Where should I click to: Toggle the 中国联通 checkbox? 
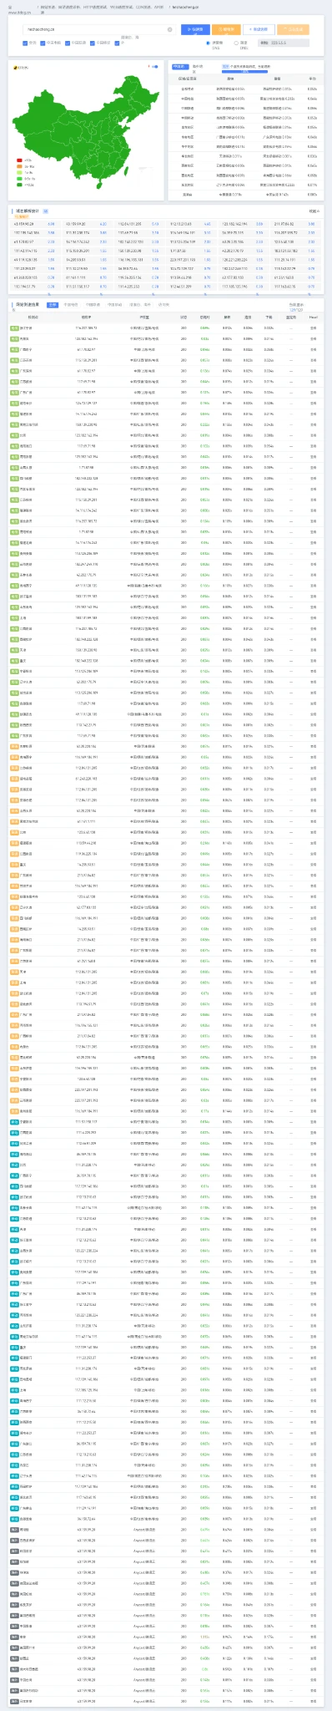[68, 42]
